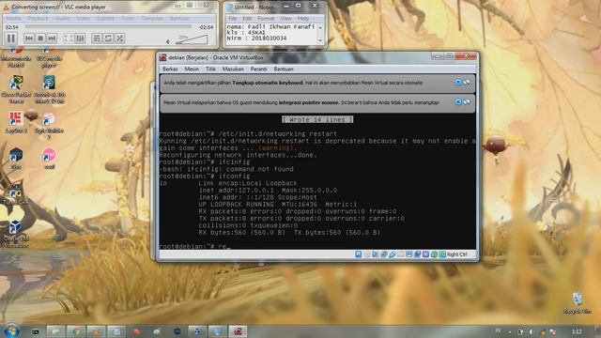Adjust the VLC volume slider

[x=192, y=39]
